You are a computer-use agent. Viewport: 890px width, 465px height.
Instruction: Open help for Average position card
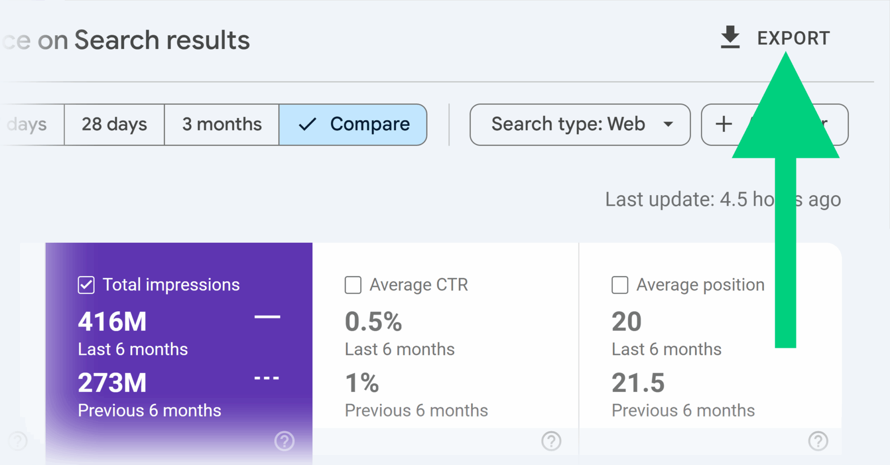coord(818,441)
